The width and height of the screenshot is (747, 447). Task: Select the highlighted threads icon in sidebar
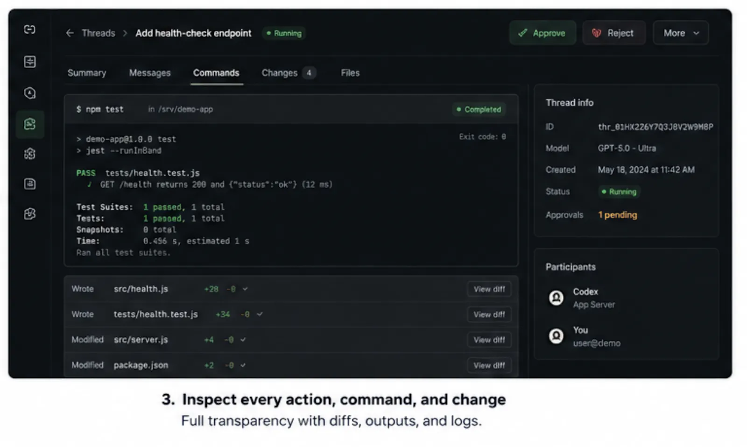30,124
